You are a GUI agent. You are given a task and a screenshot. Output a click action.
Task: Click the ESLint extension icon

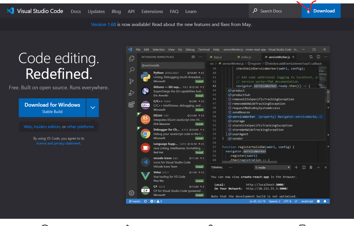pyautogui.click(x=145, y=119)
